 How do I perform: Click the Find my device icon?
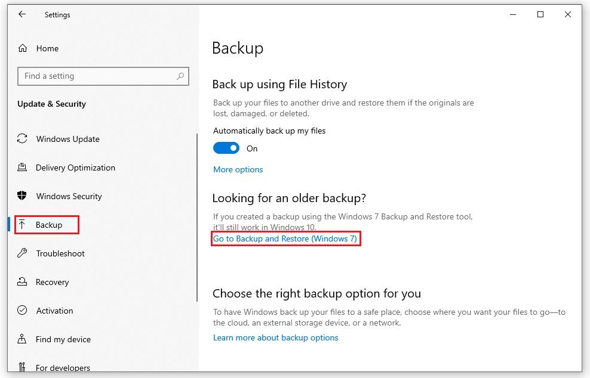(22, 339)
